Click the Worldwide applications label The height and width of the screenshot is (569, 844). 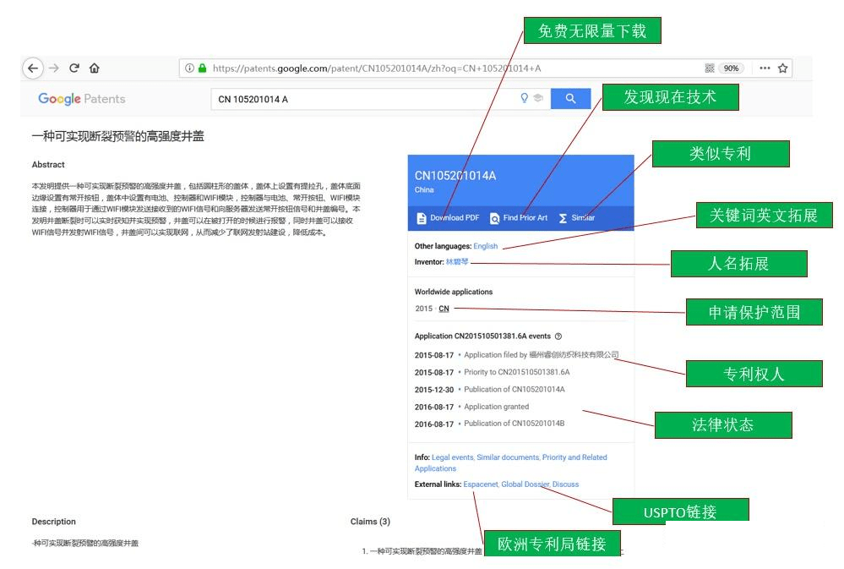click(x=454, y=292)
